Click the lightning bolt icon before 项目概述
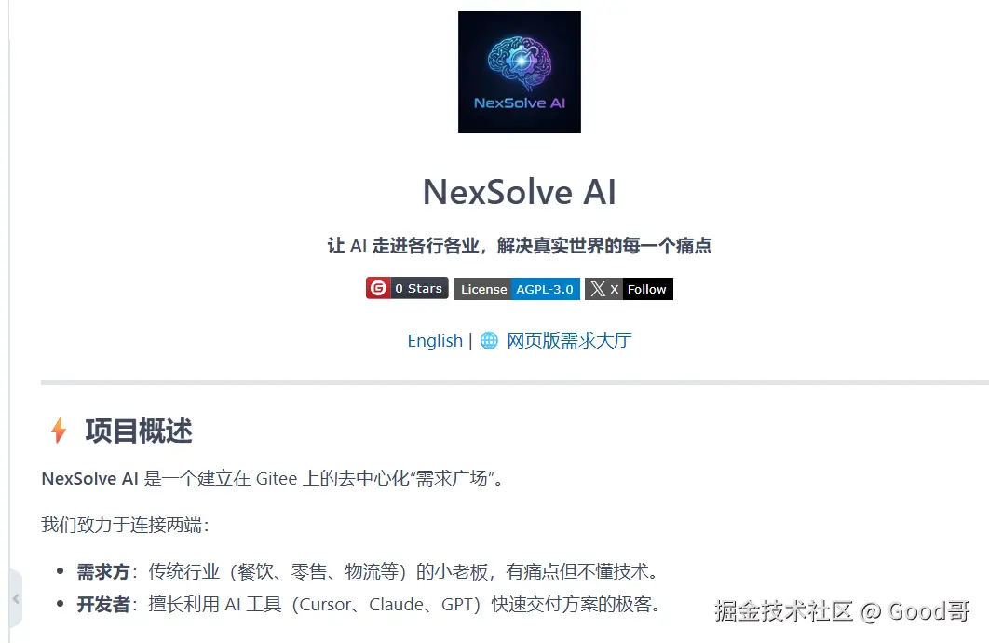This screenshot has width=989, height=643. [x=59, y=431]
